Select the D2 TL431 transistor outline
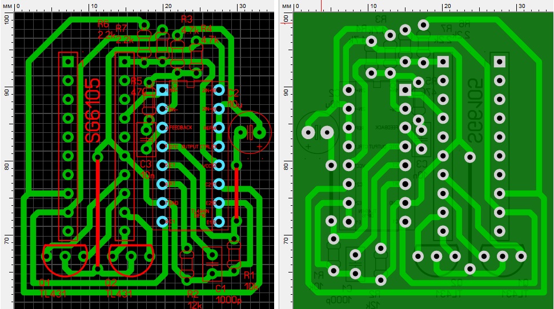The height and width of the screenshot is (309, 554). point(131,259)
